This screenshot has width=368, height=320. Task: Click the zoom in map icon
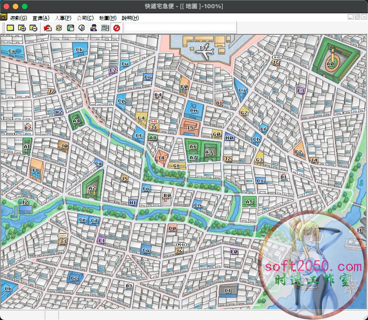[22, 28]
